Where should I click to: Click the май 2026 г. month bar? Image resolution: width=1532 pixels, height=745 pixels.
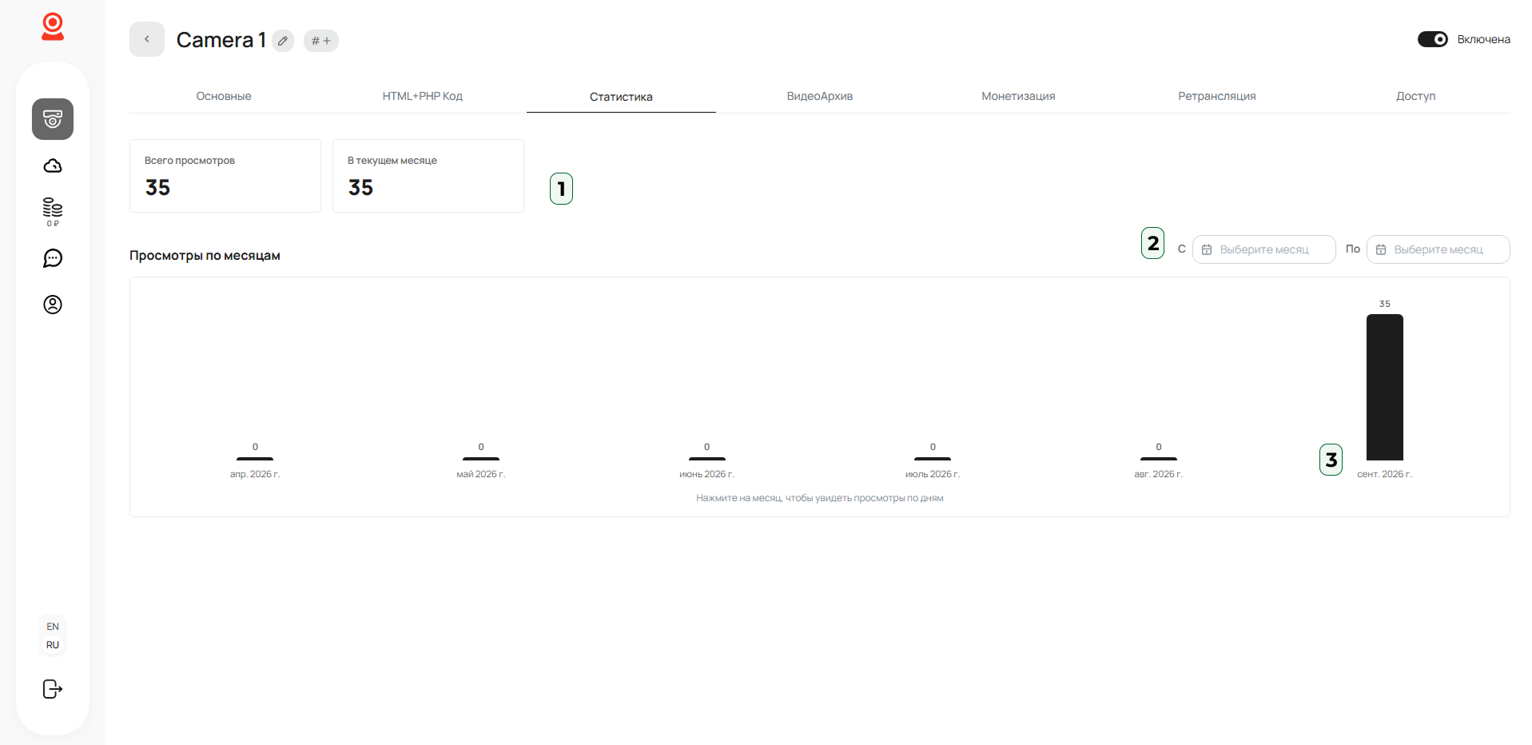pyautogui.click(x=481, y=459)
